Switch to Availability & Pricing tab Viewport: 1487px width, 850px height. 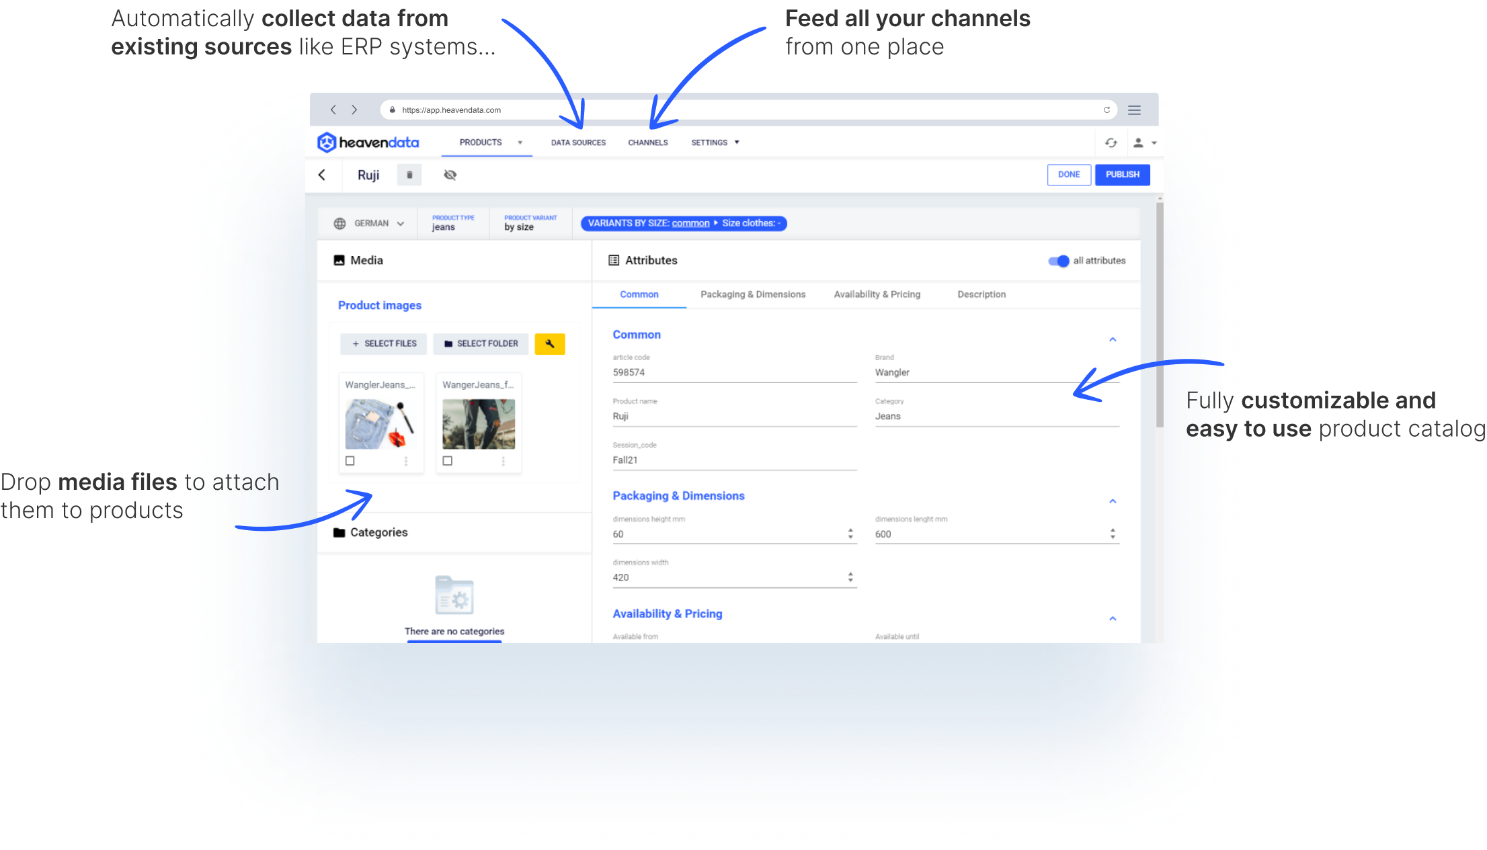click(x=877, y=294)
